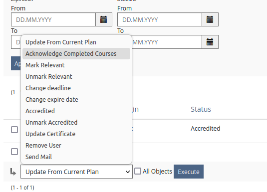Select the Change deadline option

coord(76,88)
